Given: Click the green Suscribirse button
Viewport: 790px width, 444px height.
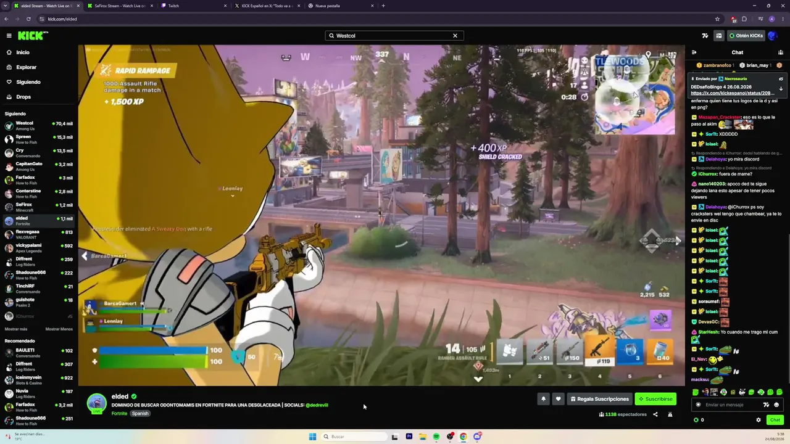Looking at the screenshot, I should pos(655,399).
